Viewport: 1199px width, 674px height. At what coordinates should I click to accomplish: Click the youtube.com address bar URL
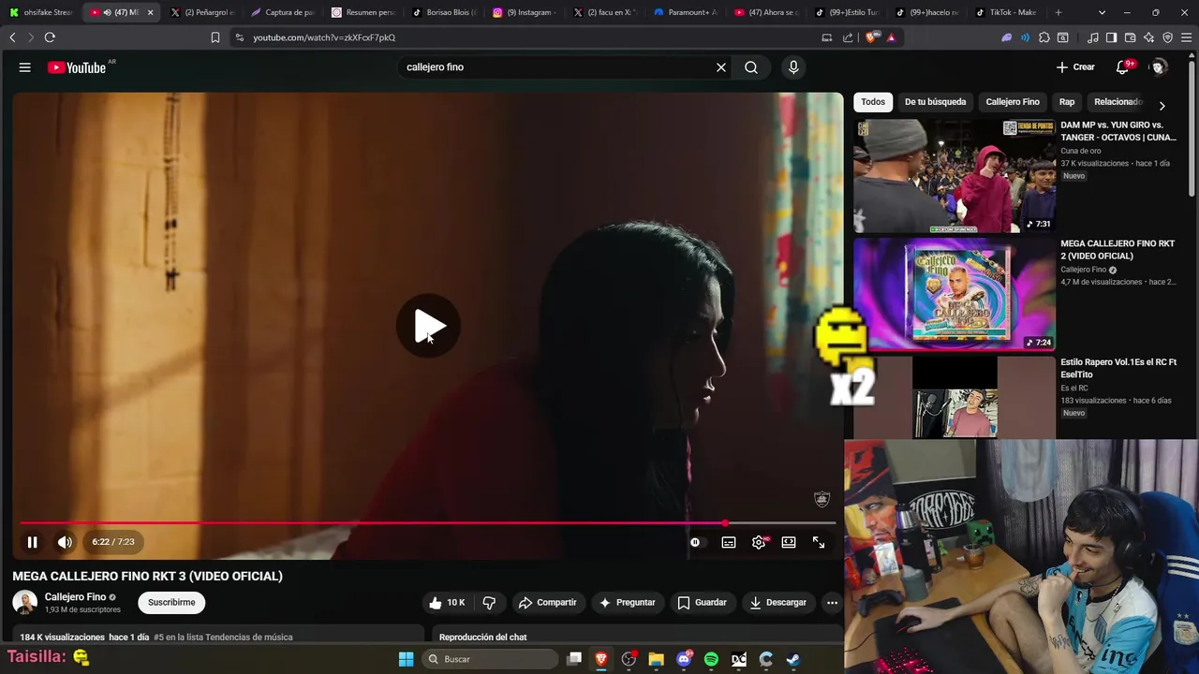[324, 37]
